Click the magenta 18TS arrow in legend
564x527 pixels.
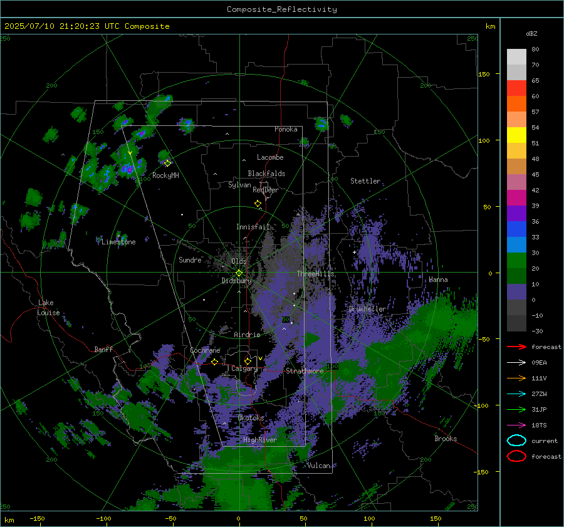coord(516,425)
